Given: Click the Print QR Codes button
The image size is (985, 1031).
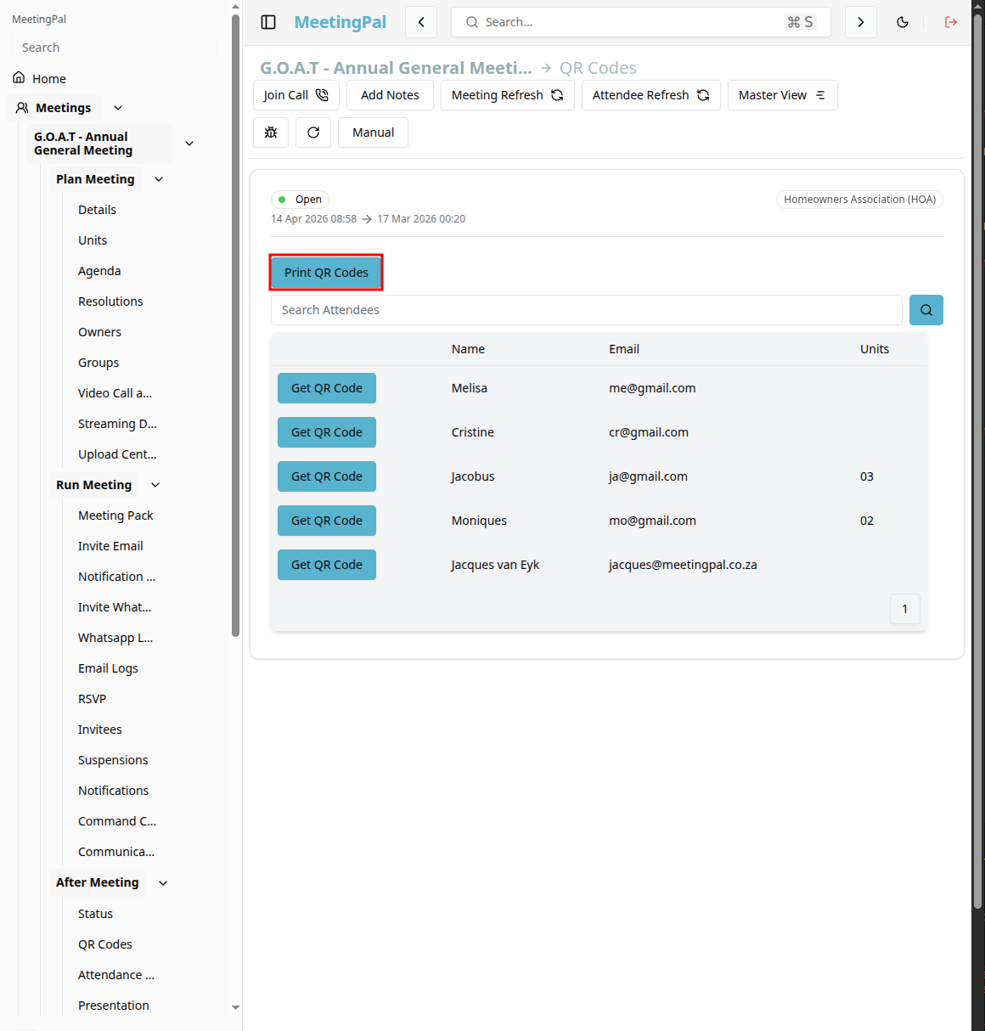Looking at the screenshot, I should 326,273.
